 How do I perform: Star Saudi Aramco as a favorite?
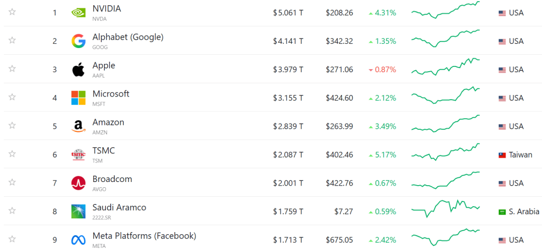tap(12, 211)
